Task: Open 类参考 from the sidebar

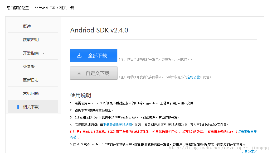Action: (x=29, y=67)
